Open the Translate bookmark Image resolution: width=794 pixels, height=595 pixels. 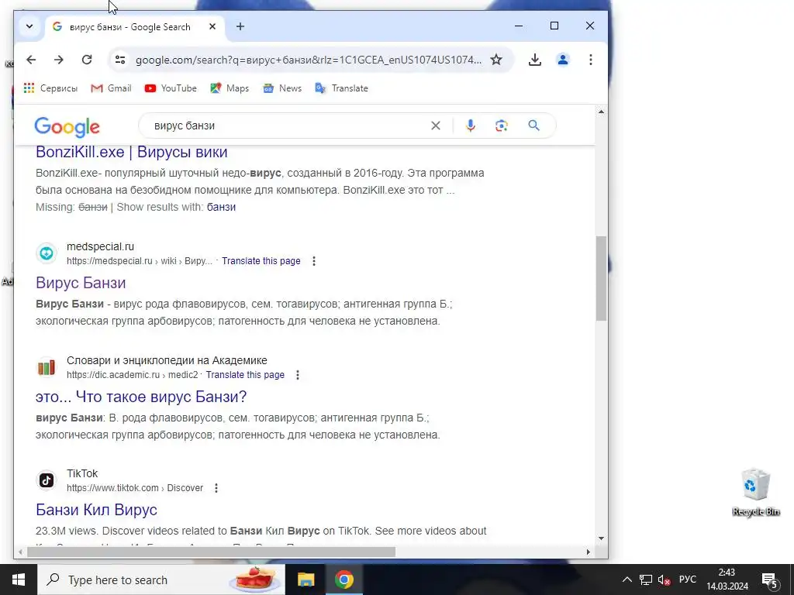(x=341, y=88)
